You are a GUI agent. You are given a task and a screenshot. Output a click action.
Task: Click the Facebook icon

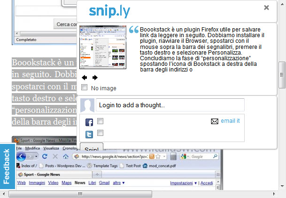(x=89, y=122)
